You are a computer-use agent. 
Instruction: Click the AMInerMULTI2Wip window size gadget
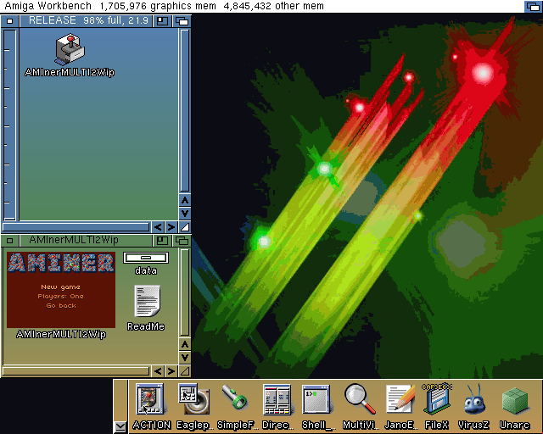click(x=185, y=371)
